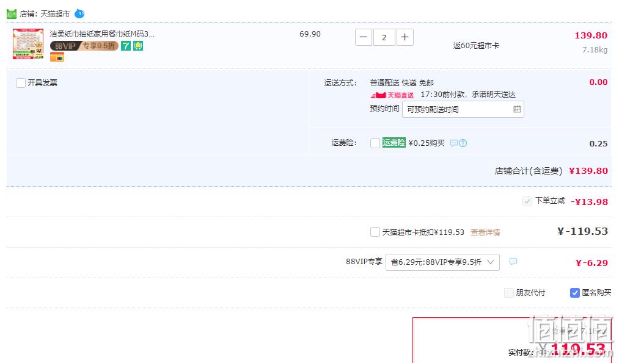This screenshot has width=619, height=363.
Task: Click the ¥-119.53 supermarket card deduction amount
Action: 582,231
